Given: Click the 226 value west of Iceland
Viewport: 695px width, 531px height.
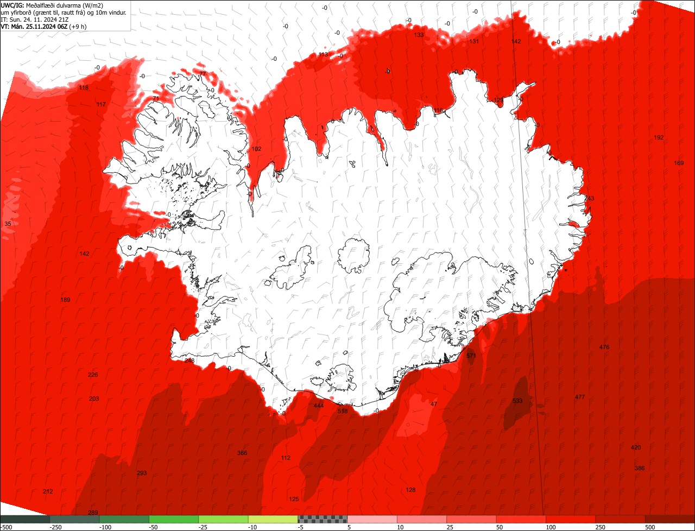Looking at the screenshot, I should click(93, 375).
